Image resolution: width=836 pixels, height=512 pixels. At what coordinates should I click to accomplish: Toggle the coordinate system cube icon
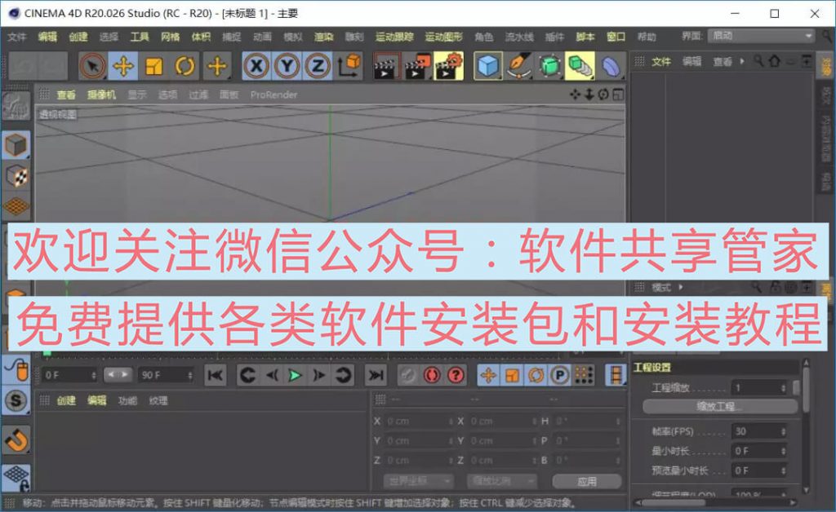pyautogui.click(x=349, y=67)
